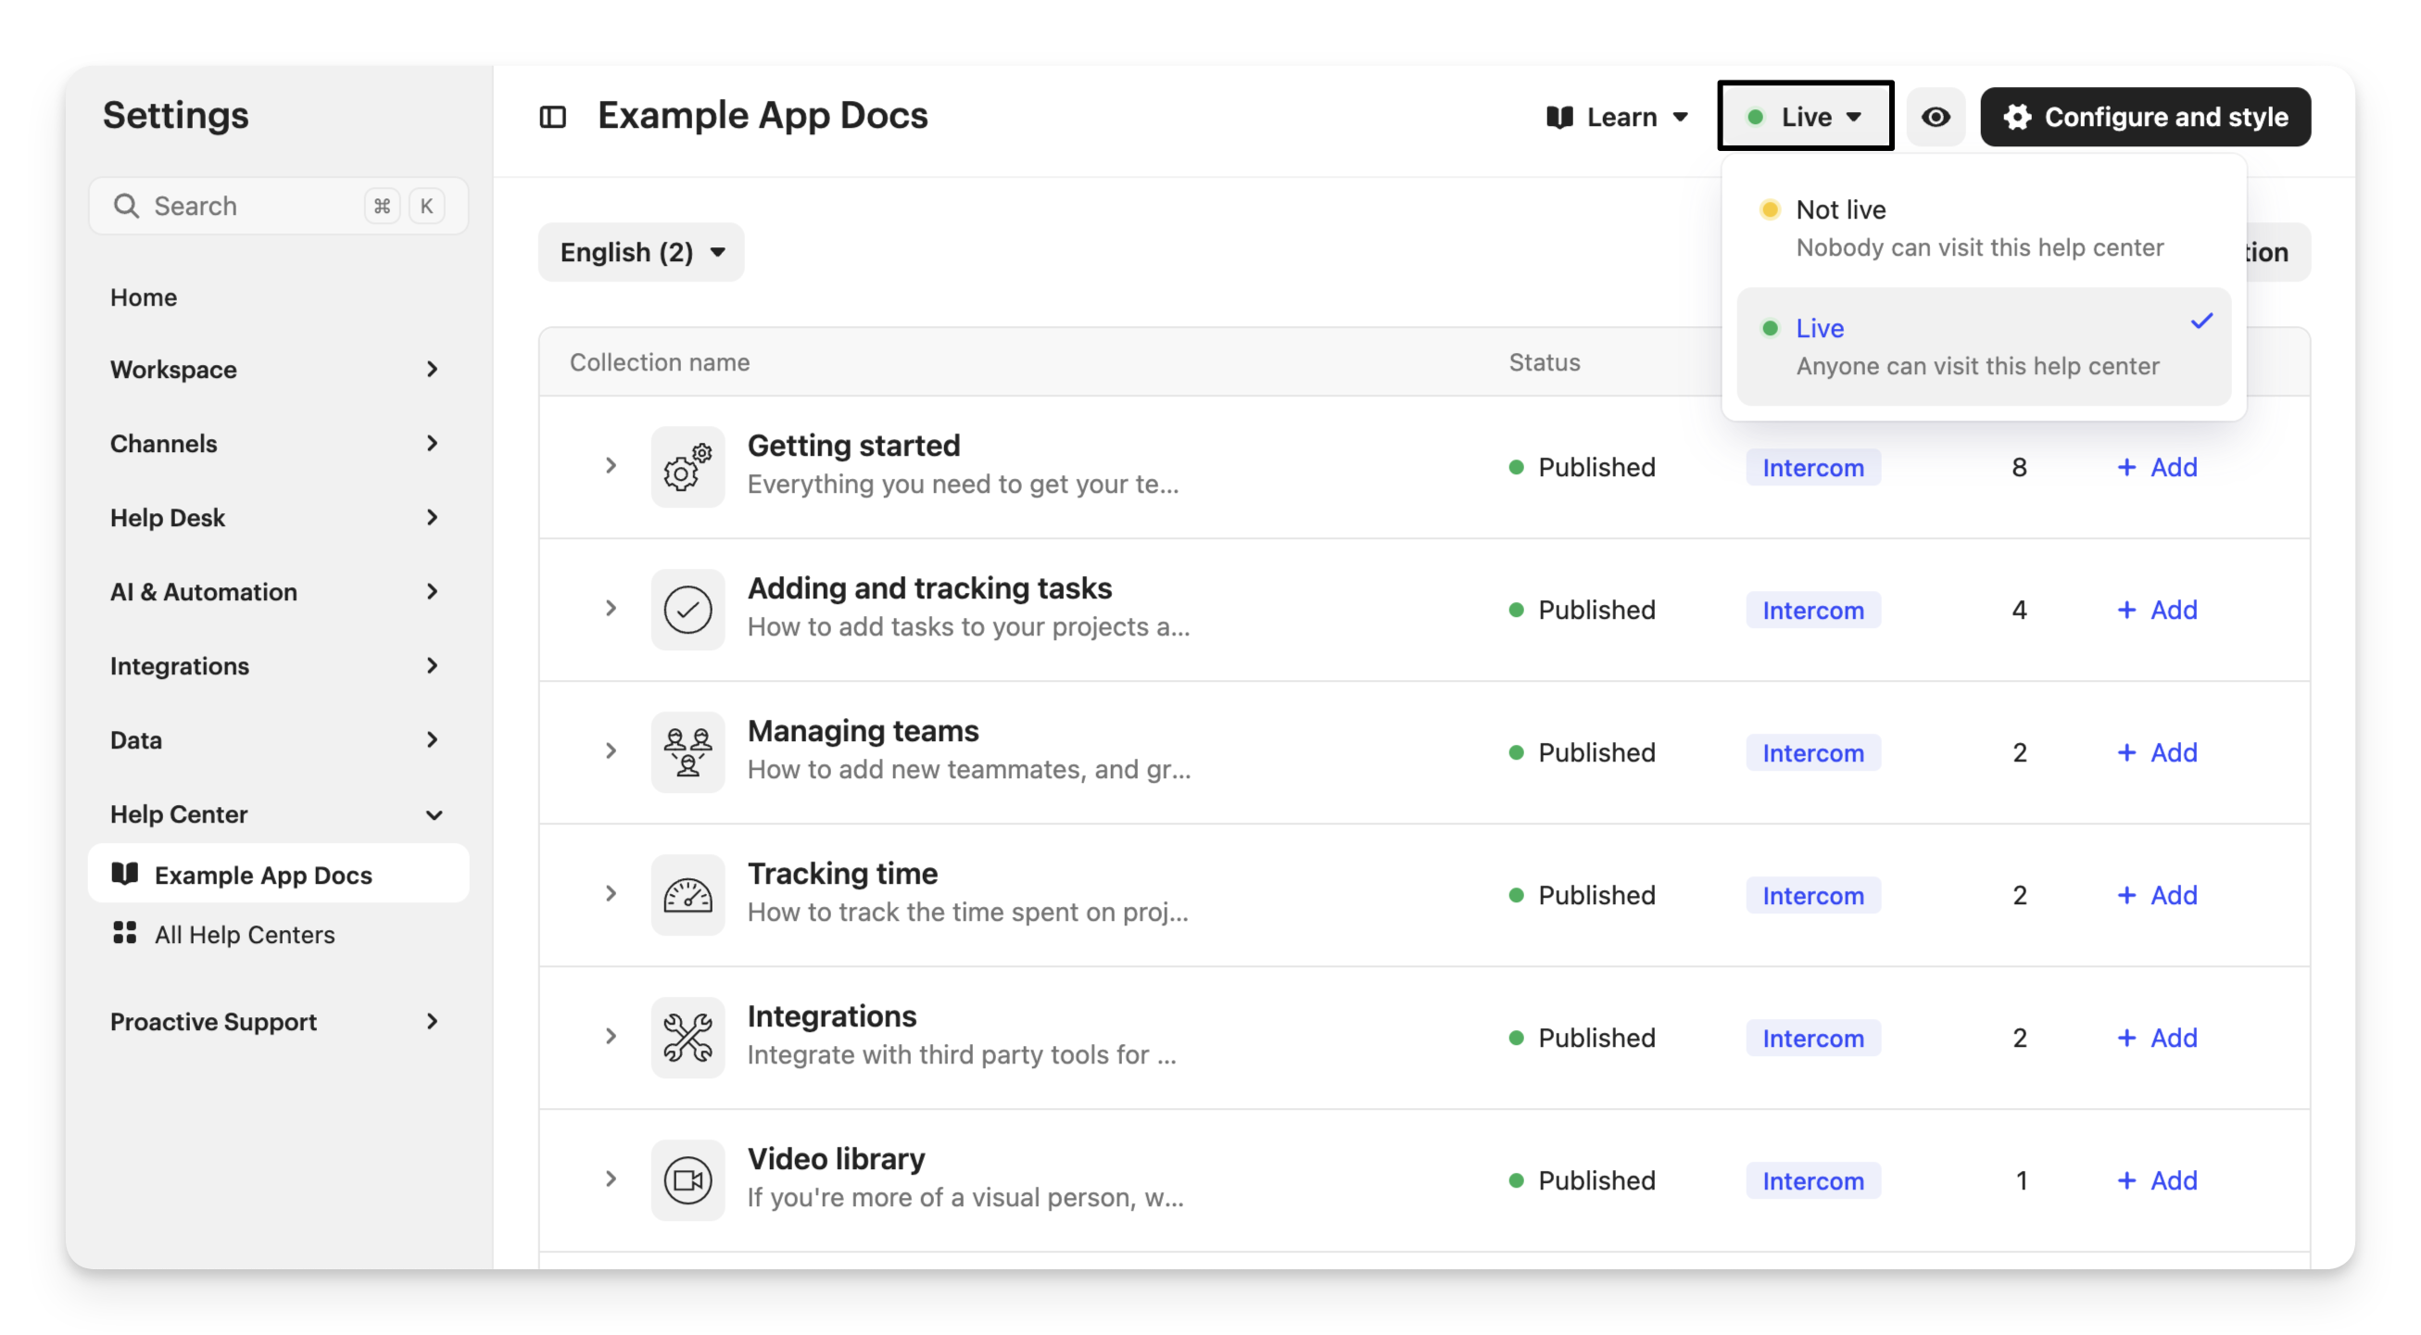Click the Managing teams people icon
Viewport: 2421px width, 1335px height.
(687, 752)
